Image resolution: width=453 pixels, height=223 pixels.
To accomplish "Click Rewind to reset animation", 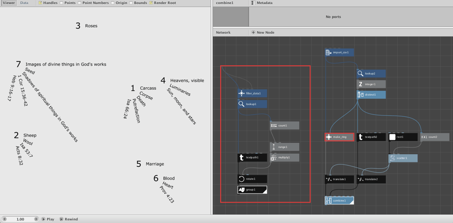I will [68, 219].
